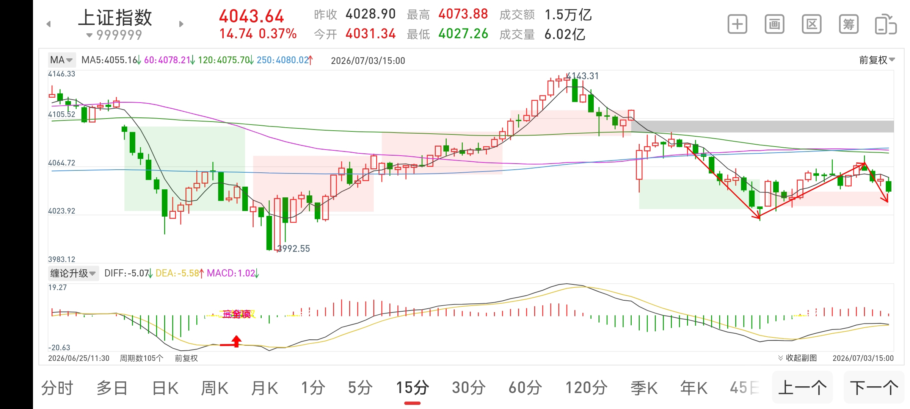Open the MA indicator dropdown
910x409 pixels.
point(61,60)
